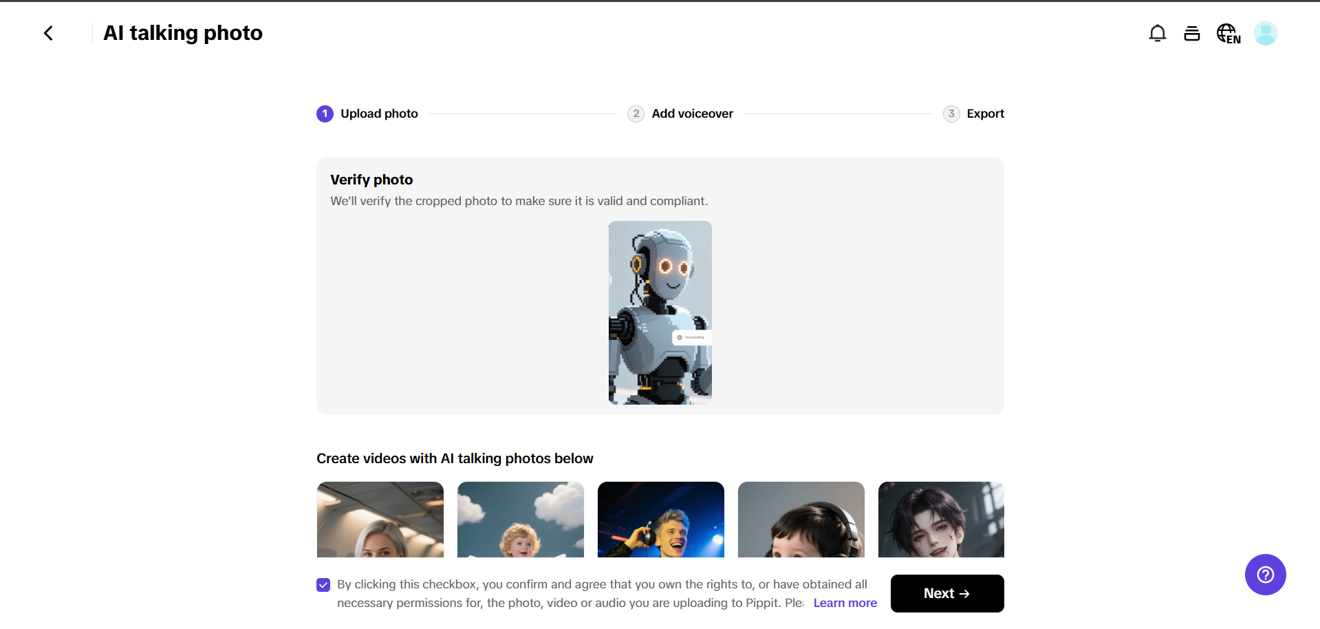This screenshot has height=629, width=1320.
Task: Click the storage/inbox icon in the top bar
Action: tap(1192, 32)
